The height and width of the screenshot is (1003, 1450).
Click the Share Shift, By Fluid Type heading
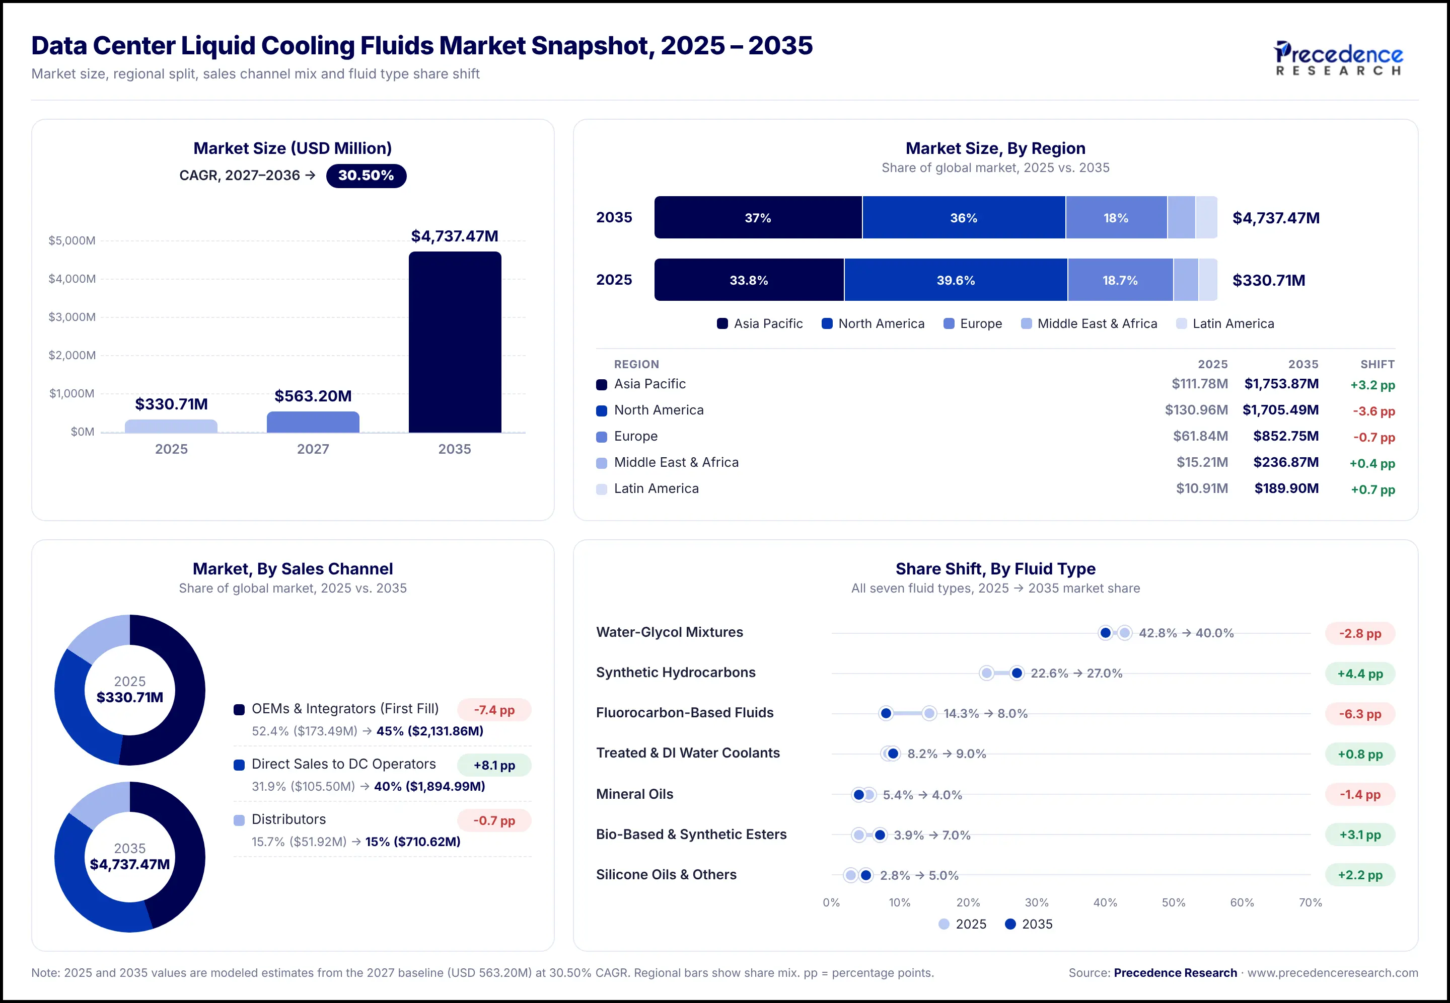click(x=995, y=569)
